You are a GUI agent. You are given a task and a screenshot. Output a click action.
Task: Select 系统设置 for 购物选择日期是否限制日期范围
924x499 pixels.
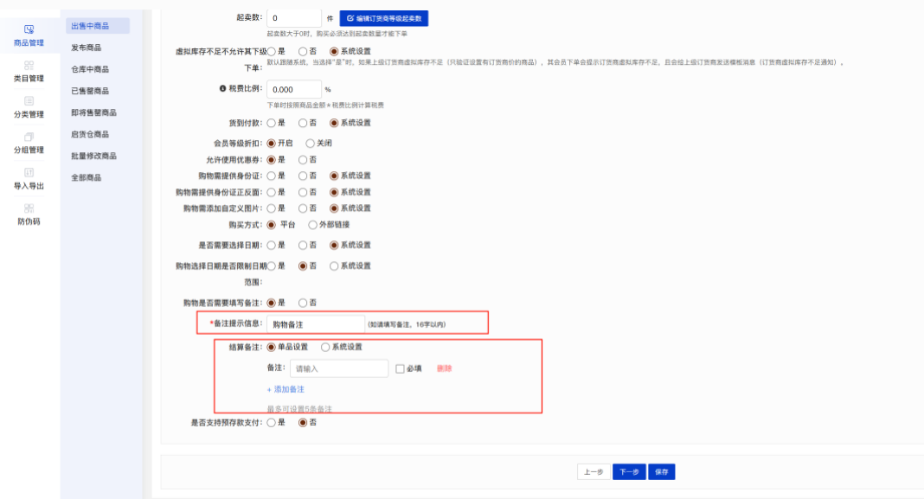[x=334, y=266]
